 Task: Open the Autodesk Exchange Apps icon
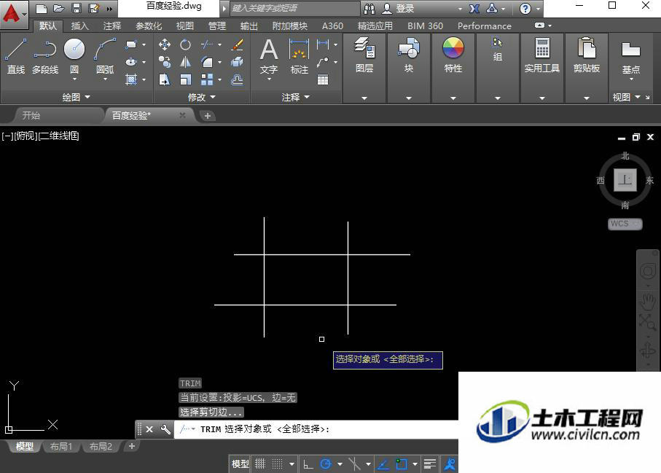(x=474, y=9)
